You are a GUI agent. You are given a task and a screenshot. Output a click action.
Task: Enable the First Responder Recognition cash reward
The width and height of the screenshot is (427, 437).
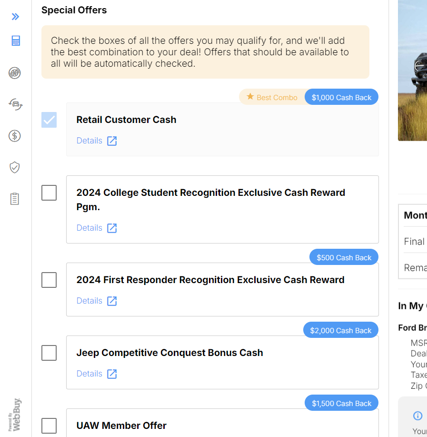(x=49, y=280)
